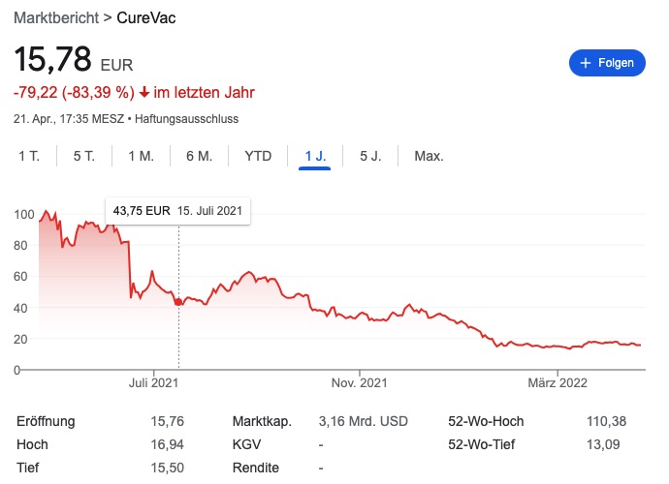The image size is (669, 484).
Task: Select the Max. time range
Action: pyautogui.click(x=429, y=156)
